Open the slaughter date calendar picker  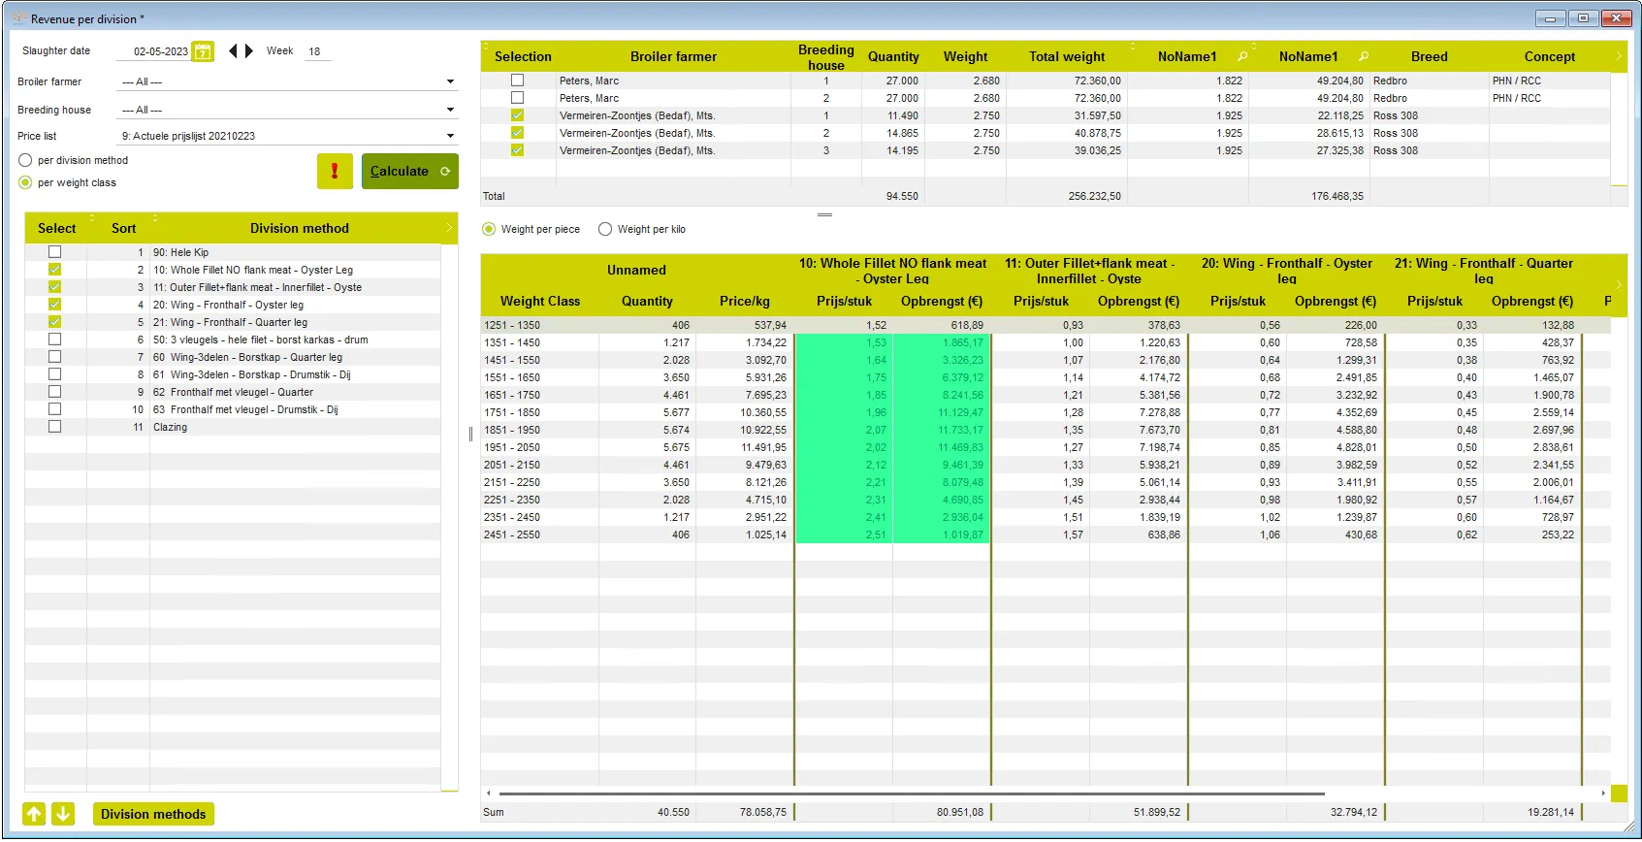[203, 51]
